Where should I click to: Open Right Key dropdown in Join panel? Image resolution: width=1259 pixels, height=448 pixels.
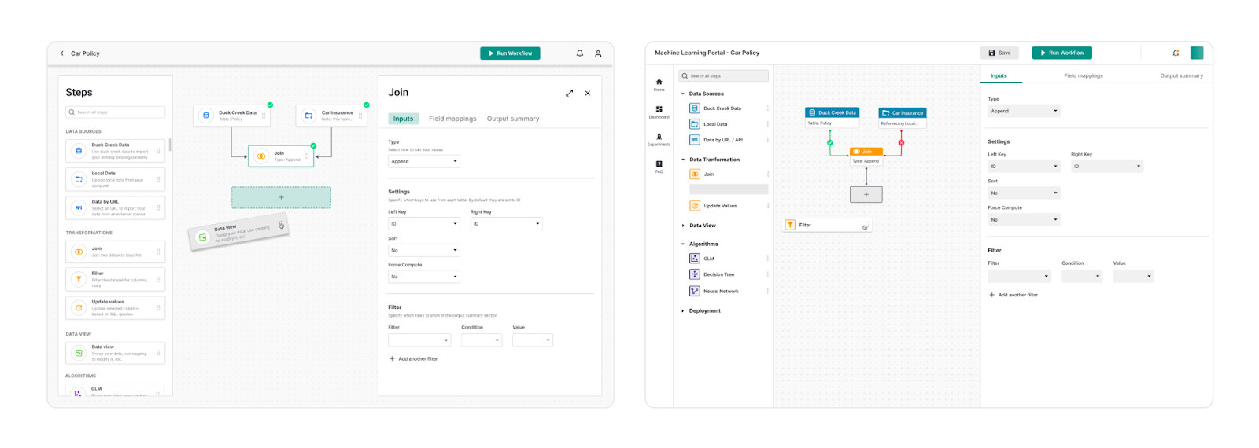[x=506, y=224]
